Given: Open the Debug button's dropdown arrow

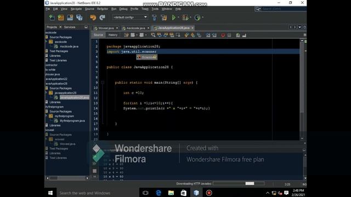Looking at the screenshot, I should pyautogui.click(x=190, y=18).
